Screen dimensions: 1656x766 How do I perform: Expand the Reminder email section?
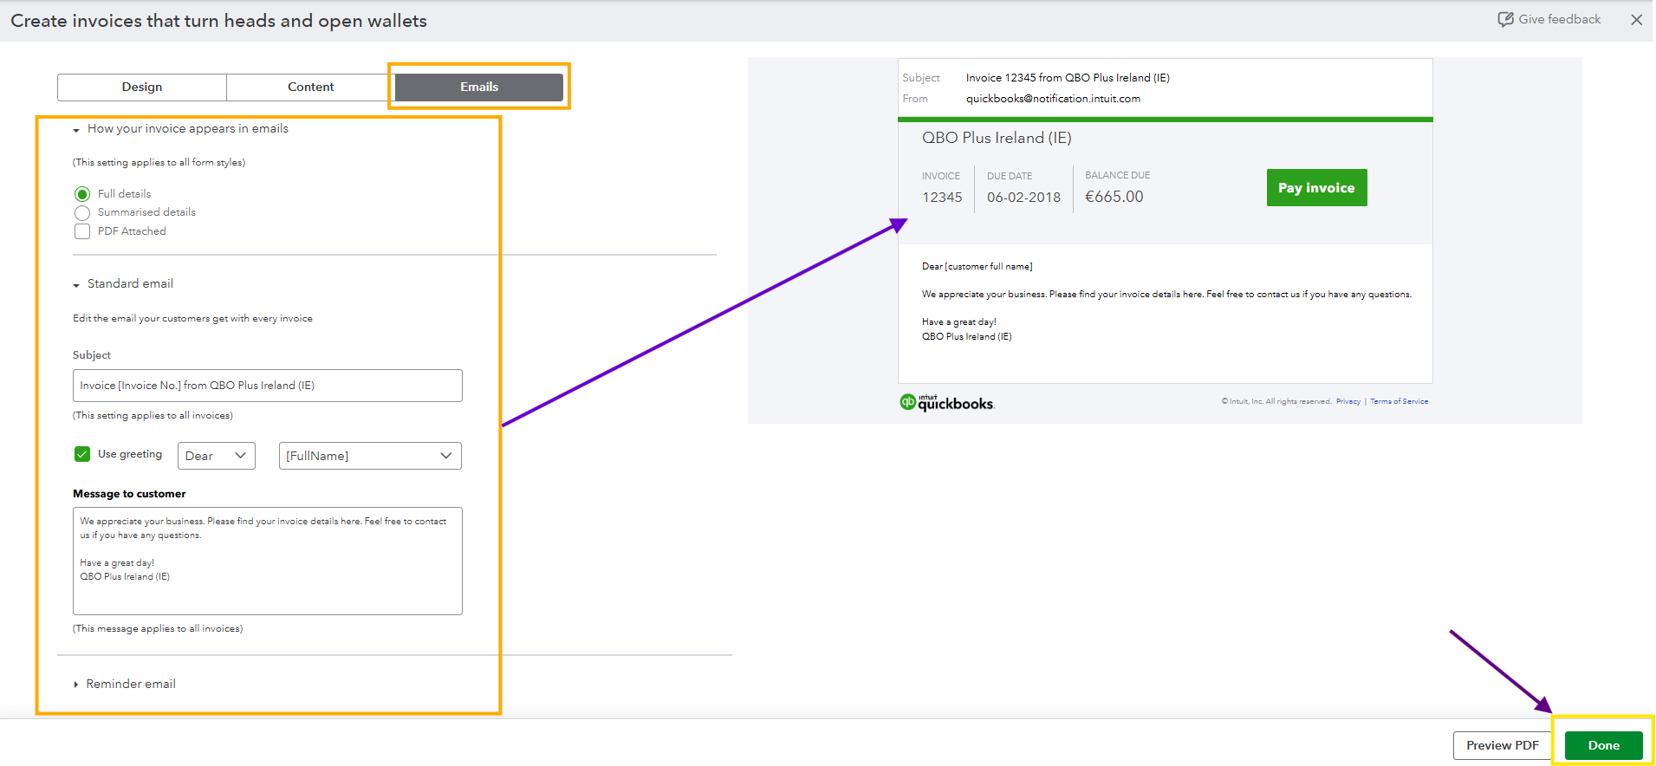(x=76, y=685)
